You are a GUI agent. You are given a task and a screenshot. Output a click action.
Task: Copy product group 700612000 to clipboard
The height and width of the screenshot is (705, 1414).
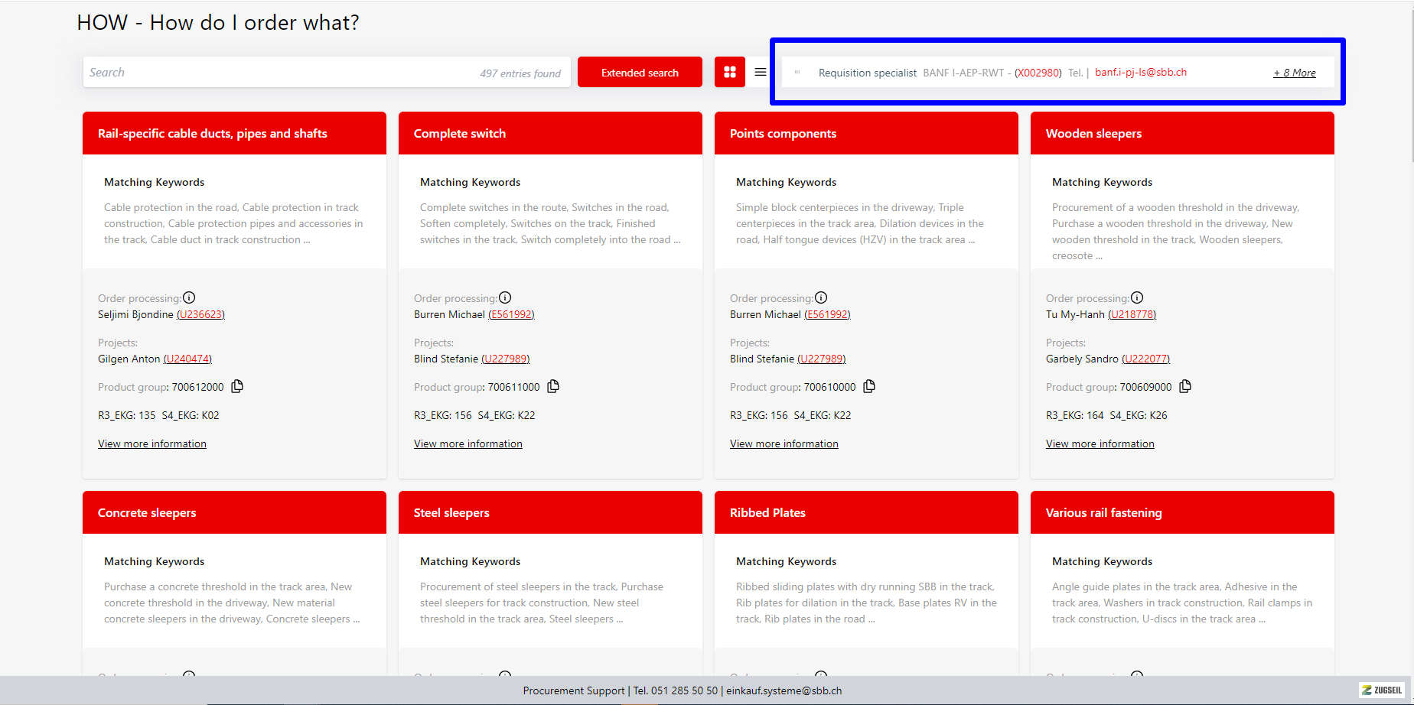point(237,386)
